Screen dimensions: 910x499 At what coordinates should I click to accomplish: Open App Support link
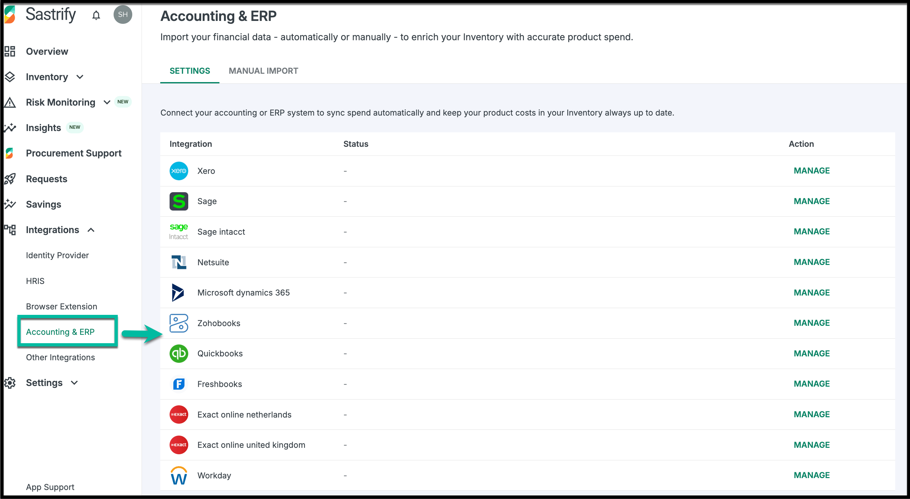coord(50,487)
